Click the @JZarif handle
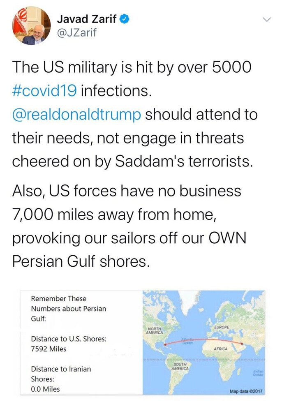 pos(76,33)
